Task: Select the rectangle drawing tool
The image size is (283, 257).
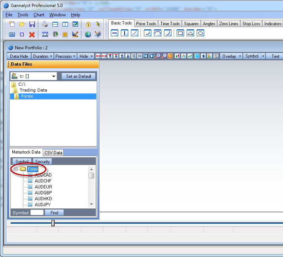Action: point(180,33)
